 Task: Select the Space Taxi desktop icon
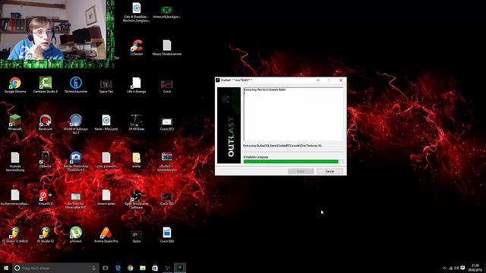coord(106,85)
